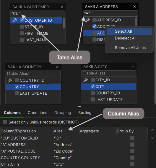This screenshot has height=168, width=156.
Task: Select the COUNTRY.COUNTRY expression cell
Action: click(x=27, y=158)
